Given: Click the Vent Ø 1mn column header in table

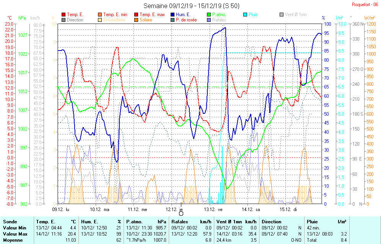Looking at the screenshot, I should (229, 222).
